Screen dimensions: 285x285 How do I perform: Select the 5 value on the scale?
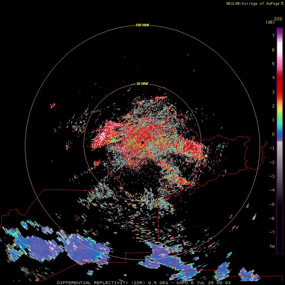(273, 64)
